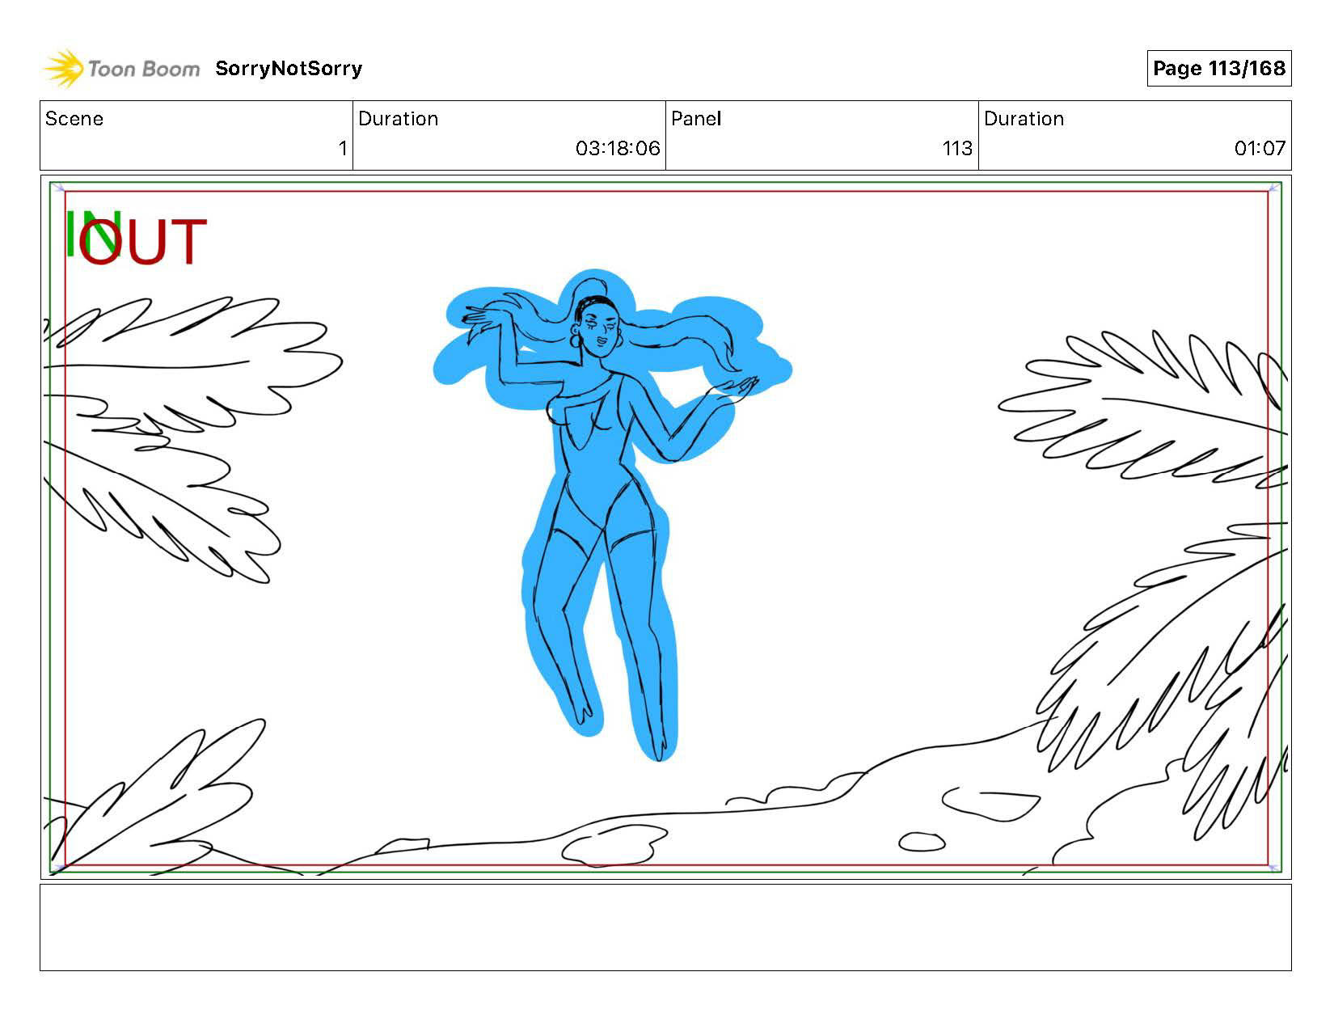
Task: Click the scene duration 03:18:06
Action: tap(618, 148)
